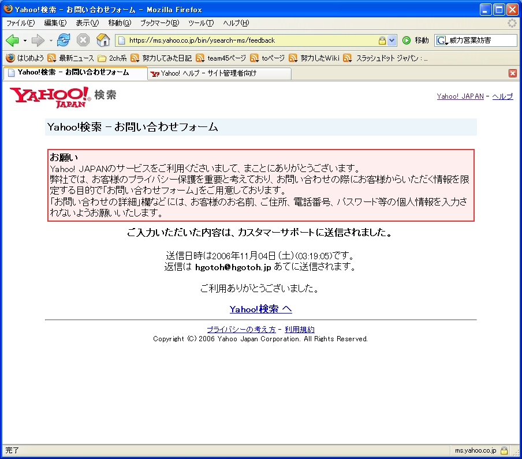Click the はじめよう bookmark
Image resolution: width=522 pixels, height=459 pixels.
[25, 58]
